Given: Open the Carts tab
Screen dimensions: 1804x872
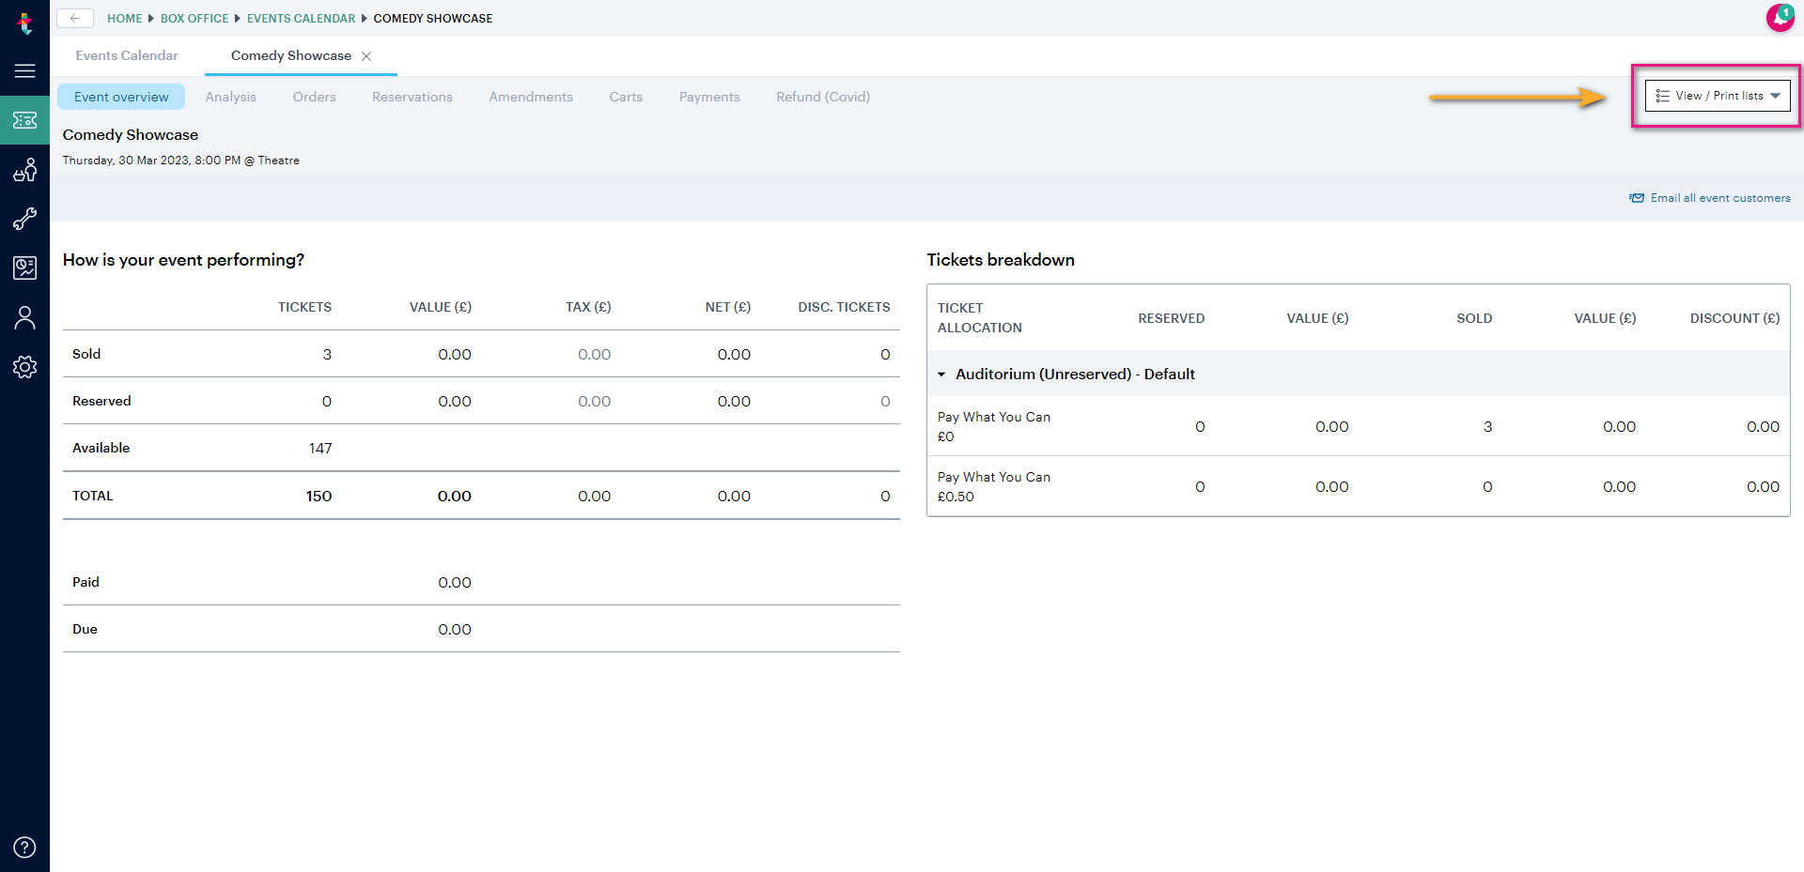Looking at the screenshot, I should [626, 97].
